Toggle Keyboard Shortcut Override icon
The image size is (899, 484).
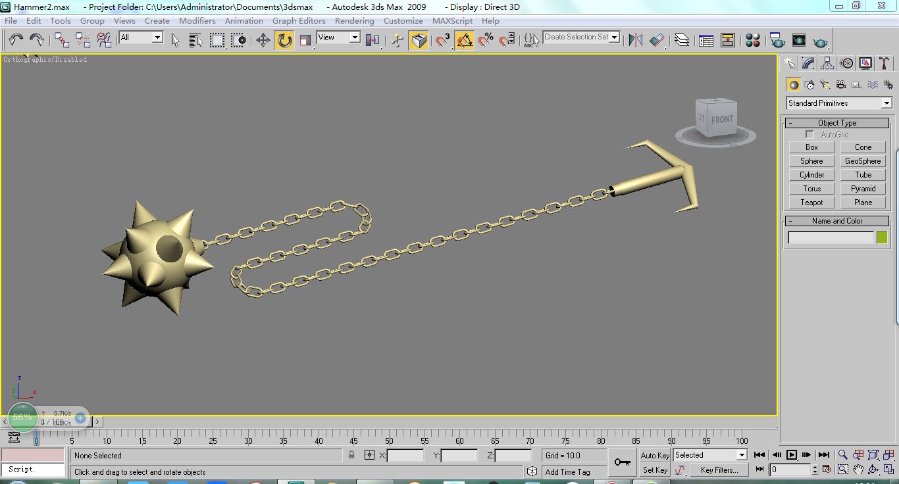pos(419,41)
